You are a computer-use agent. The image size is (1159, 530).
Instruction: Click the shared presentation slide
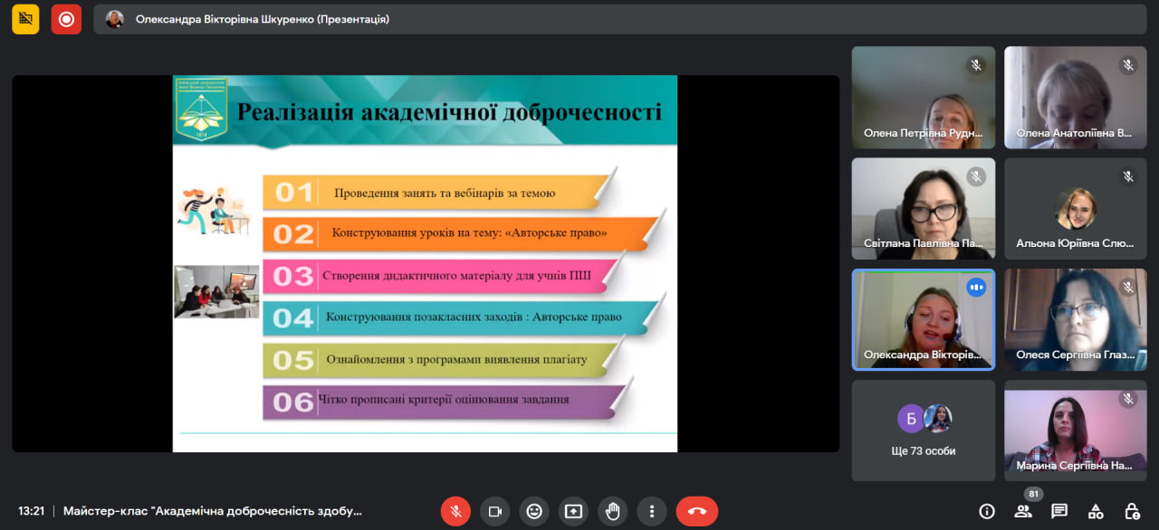[x=425, y=263]
